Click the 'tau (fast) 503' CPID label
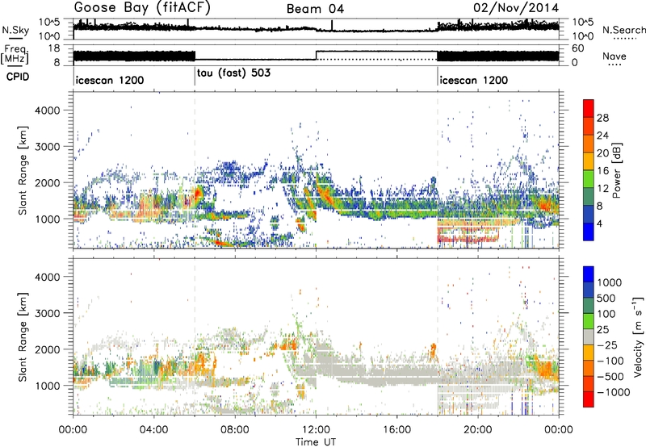 point(233,73)
